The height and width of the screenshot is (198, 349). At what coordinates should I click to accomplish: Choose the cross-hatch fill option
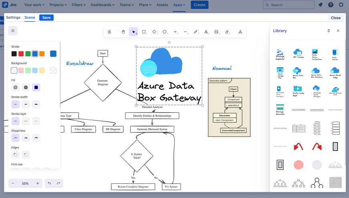(x=26, y=87)
